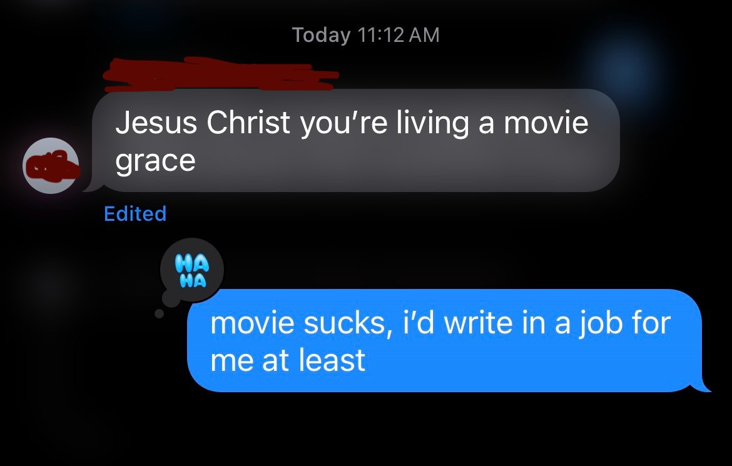Select the gray 'Jesus Christ' message bubble

[x=356, y=140]
